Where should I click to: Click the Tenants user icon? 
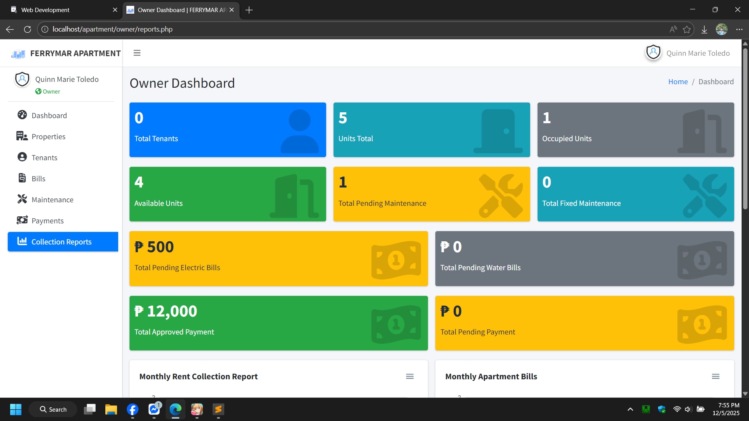point(22,157)
